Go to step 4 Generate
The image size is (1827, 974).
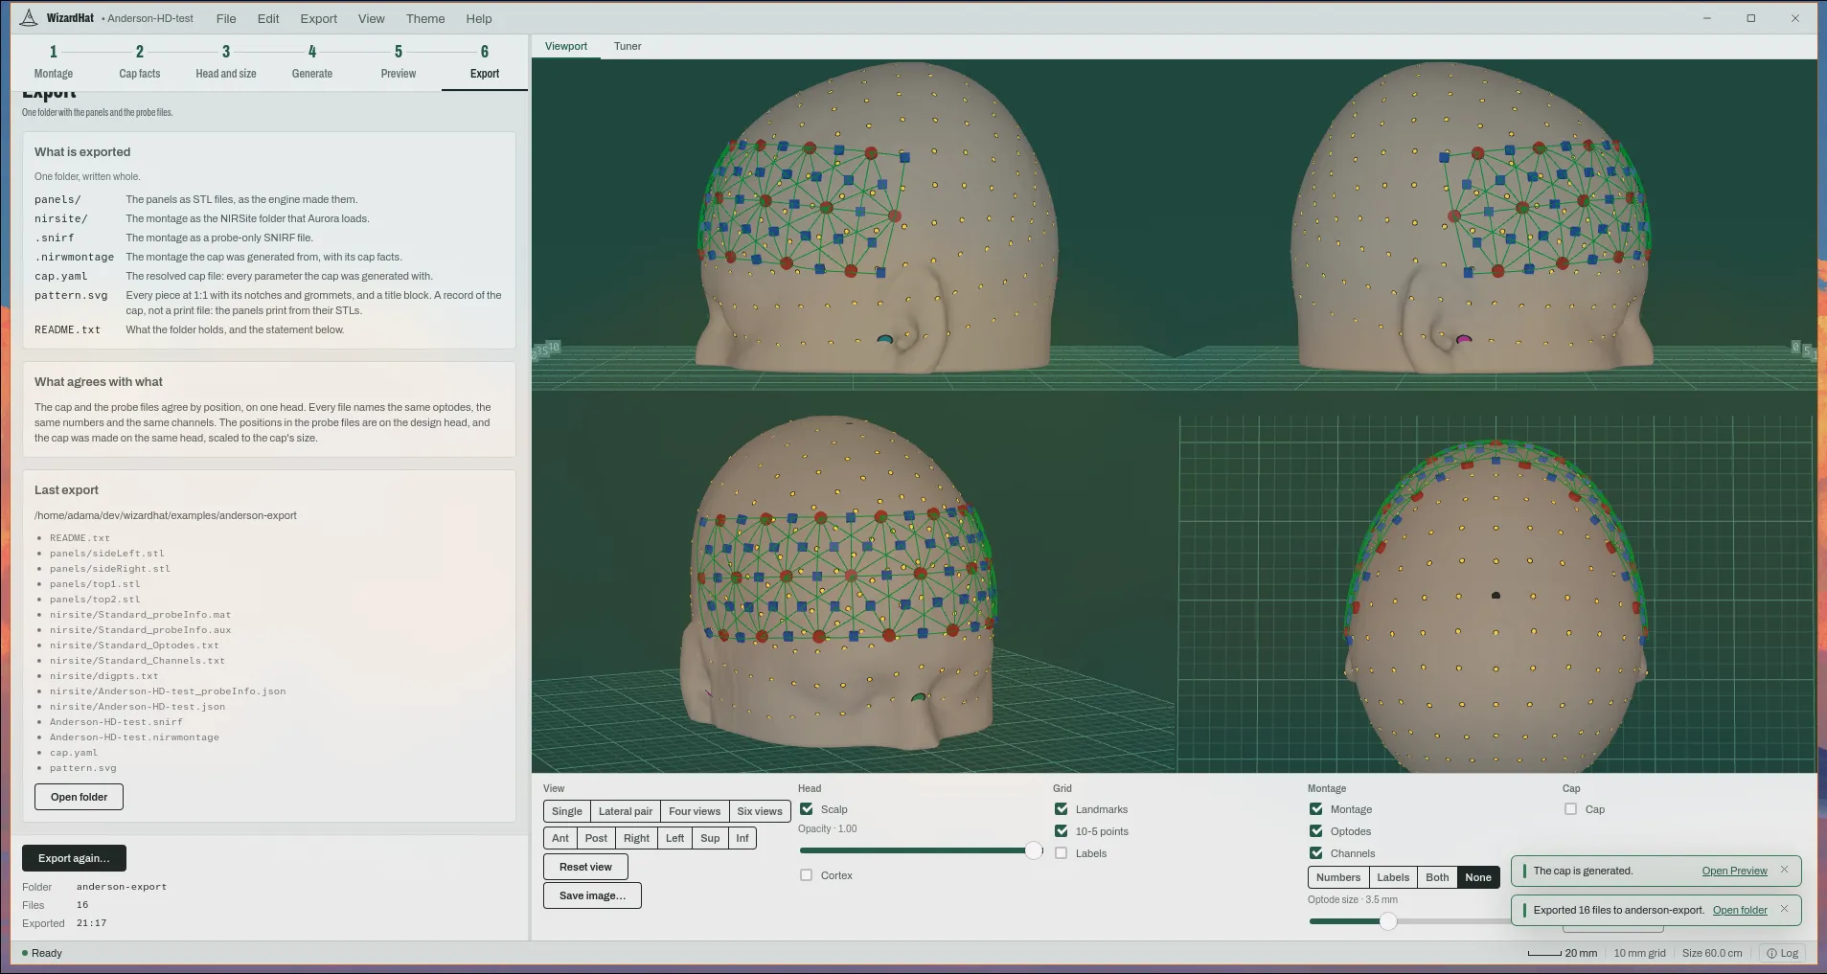pyautogui.click(x=312, y=62)
